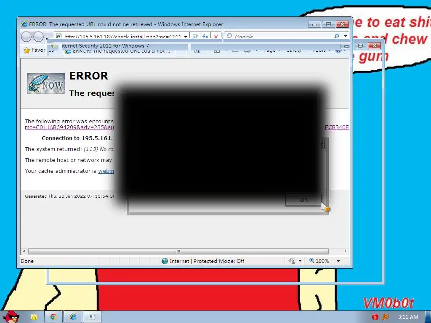Click the shield icon of Internet Security window

tap(53, 46)
